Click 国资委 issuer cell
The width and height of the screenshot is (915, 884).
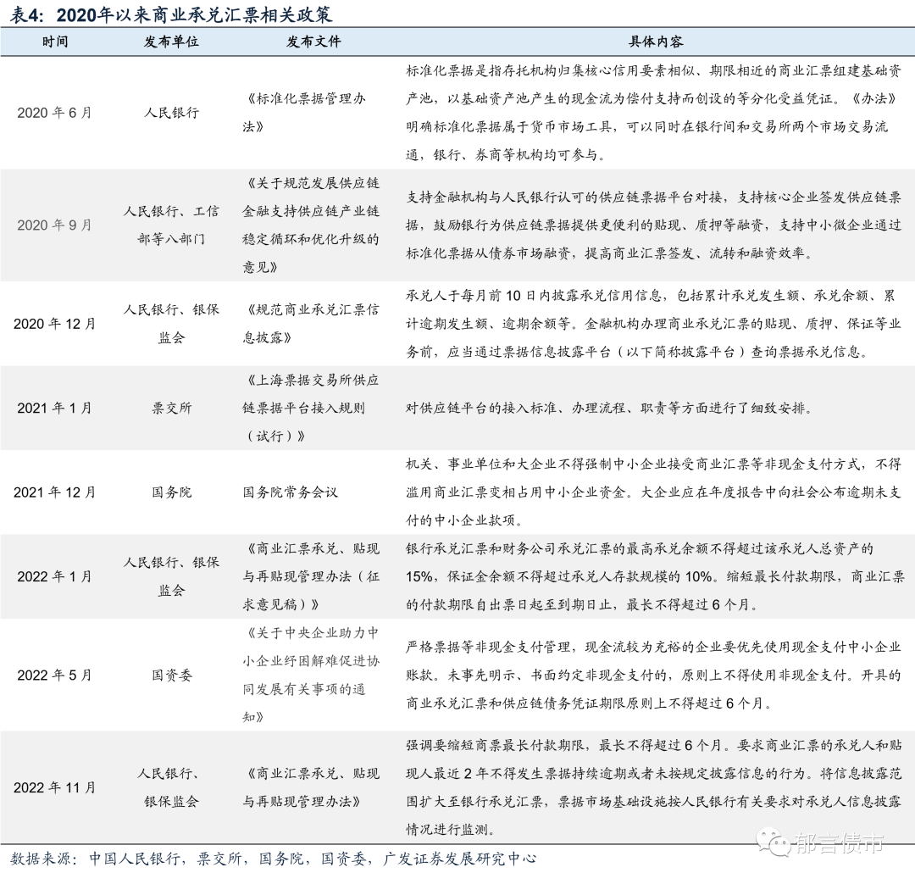click(171, 676)
